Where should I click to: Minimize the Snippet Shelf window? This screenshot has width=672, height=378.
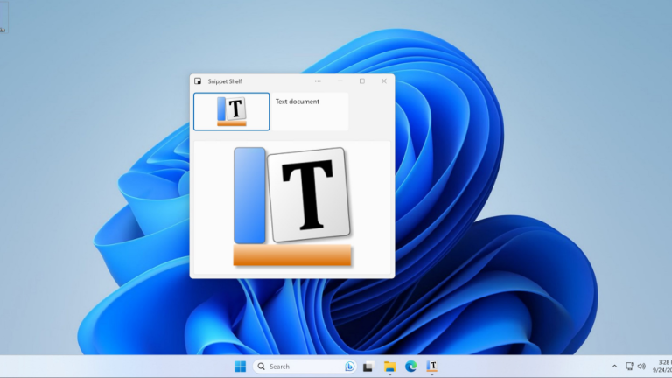(x=339, y=81)
